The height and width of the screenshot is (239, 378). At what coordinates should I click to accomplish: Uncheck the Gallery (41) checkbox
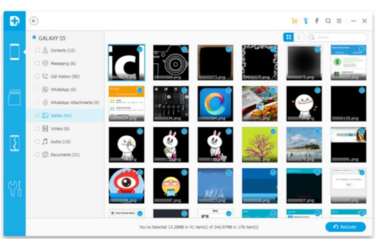click(x=37, y=115)
